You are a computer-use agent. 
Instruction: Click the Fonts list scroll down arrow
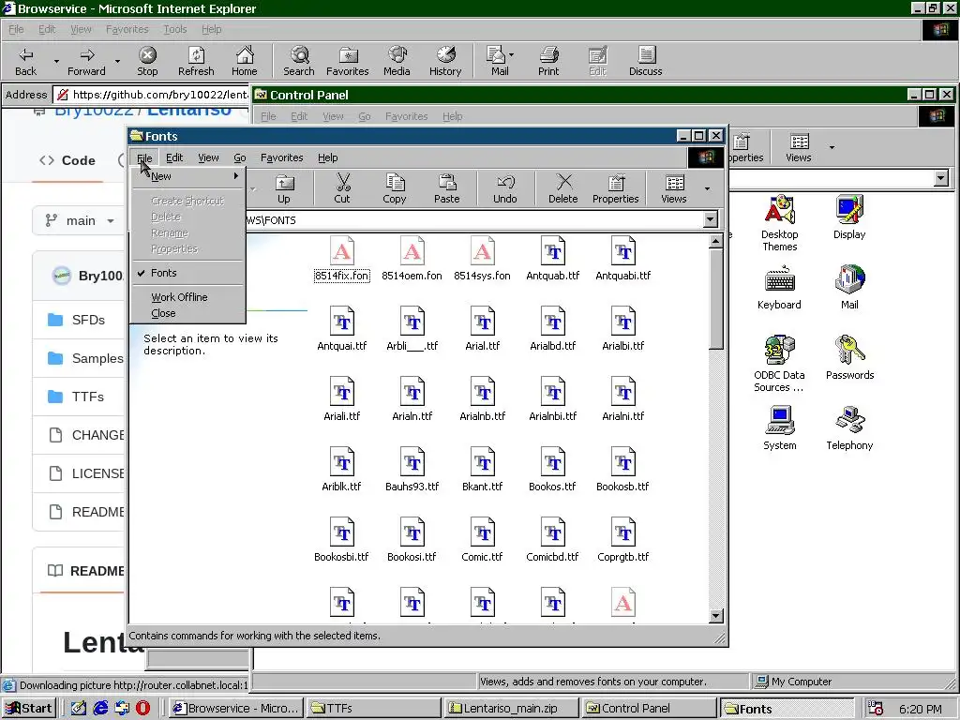tap(715, 616)
